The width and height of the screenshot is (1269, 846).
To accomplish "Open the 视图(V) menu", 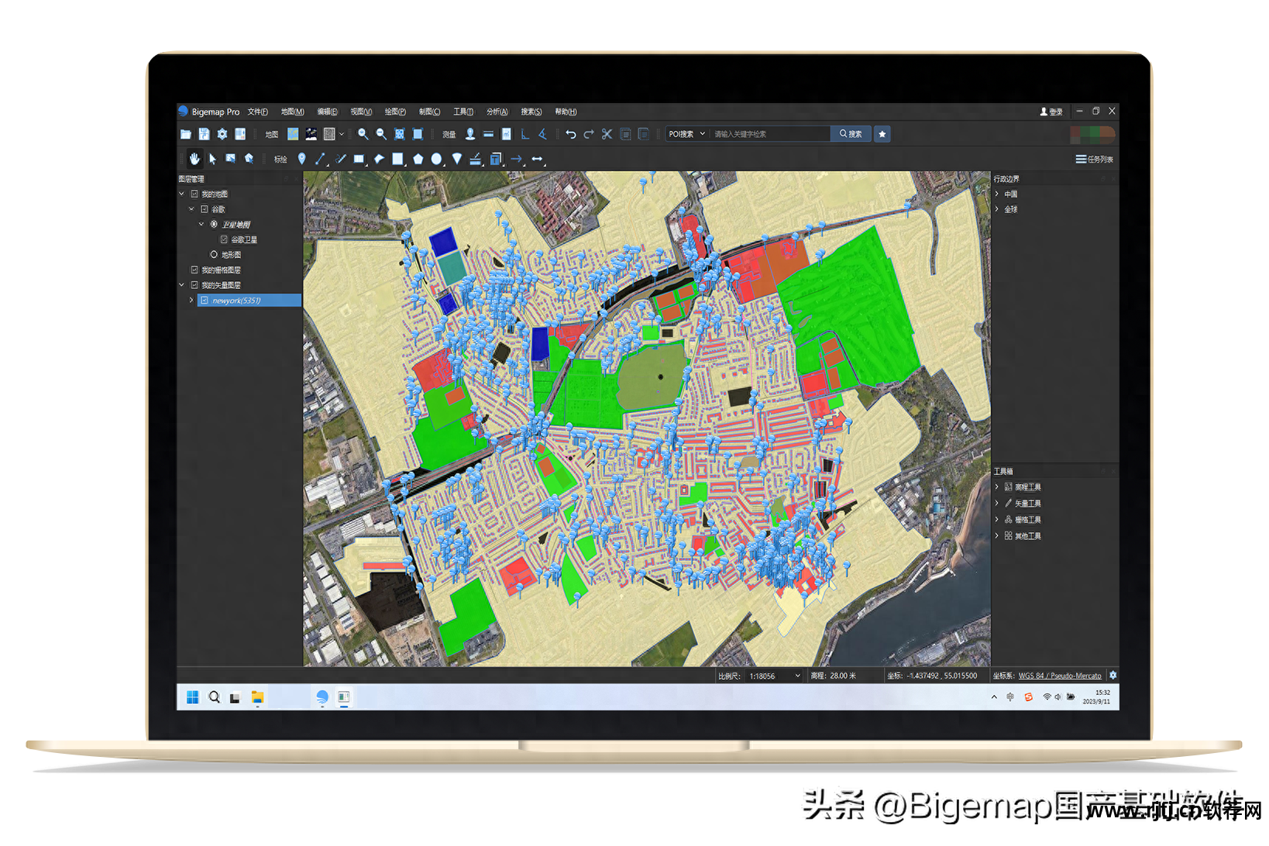I will tap(361, 112).
